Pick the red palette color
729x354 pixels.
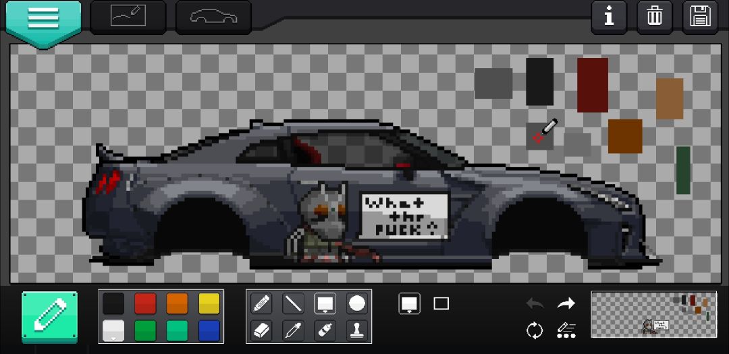[x=145, y=303]
